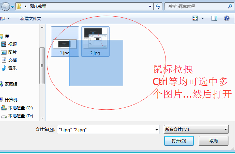Expand the address bar history dropdown

pyautogui.click(x=150, y=7)
